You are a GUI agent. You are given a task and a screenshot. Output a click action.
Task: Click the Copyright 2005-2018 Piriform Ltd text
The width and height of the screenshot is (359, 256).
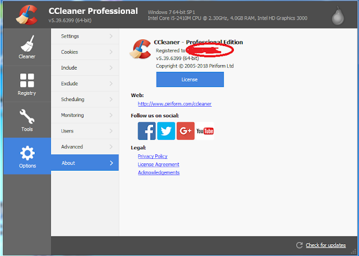click(x=195, y=66)
